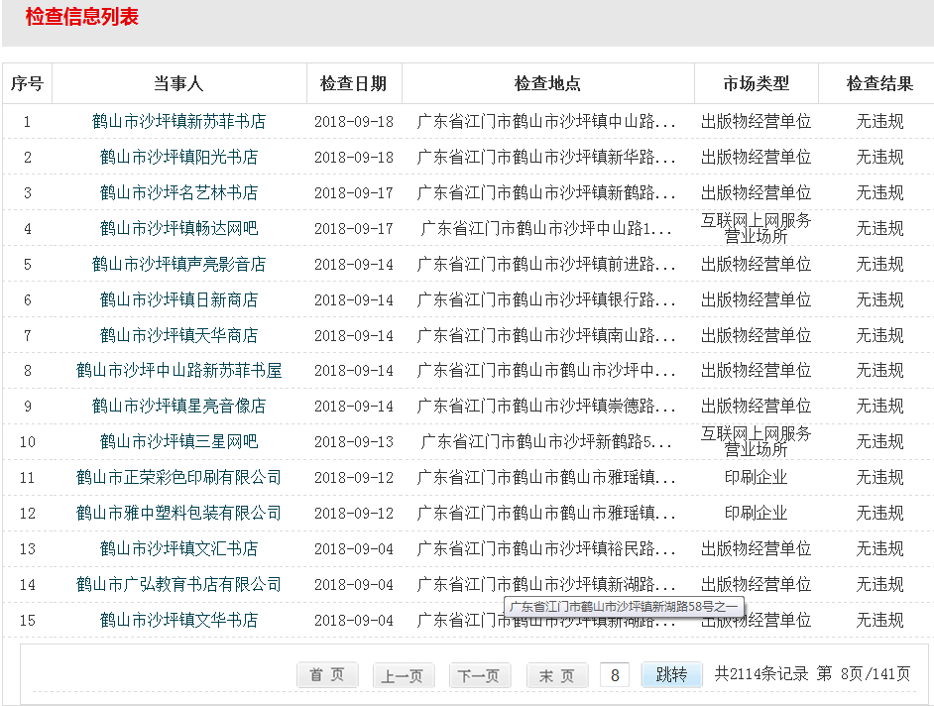Image resolution: width=934 pixels, height=706 pixels.
Task: View 鹤山市沙坪镇天华商店 details
Action: click(x=178, y=335)
